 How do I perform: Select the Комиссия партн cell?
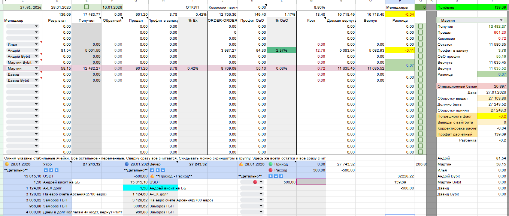pos(223,7)
